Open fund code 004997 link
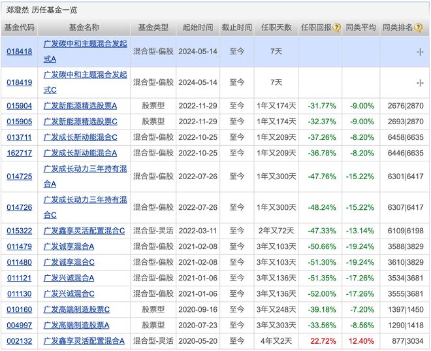The width and height of the screenshot is (431, 351). click(x=19, y=325)
